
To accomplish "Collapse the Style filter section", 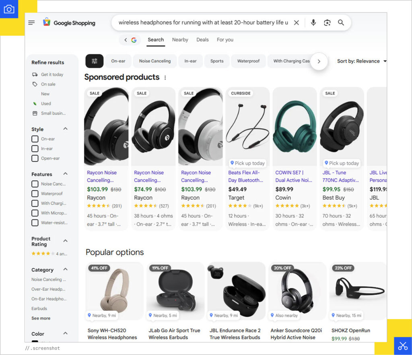I will 64,129.
